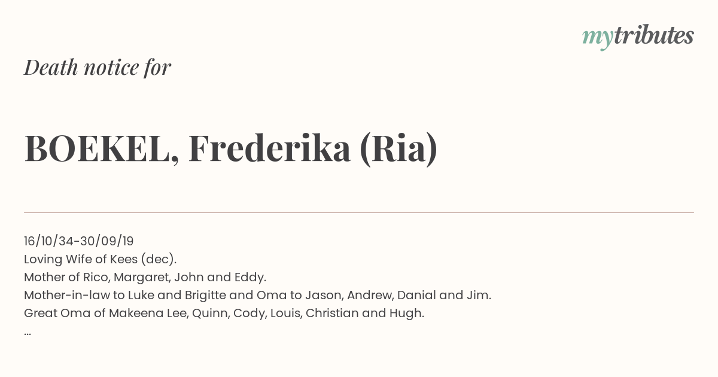Click the name Hugh at line end

point(410,313)
